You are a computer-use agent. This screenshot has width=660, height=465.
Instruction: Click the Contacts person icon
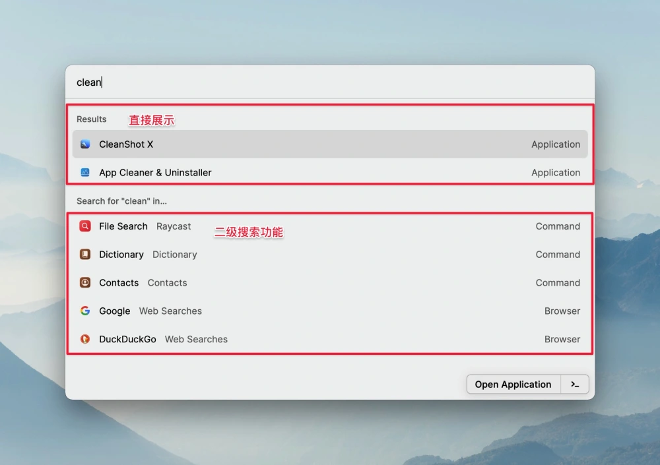point(85,283)
